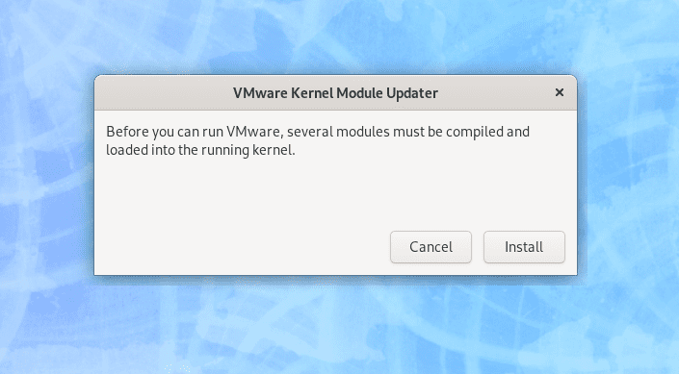The width and height of the screenshot is (679, 374).
Task: Click the Install button
Action: click(x=524, y=247)
